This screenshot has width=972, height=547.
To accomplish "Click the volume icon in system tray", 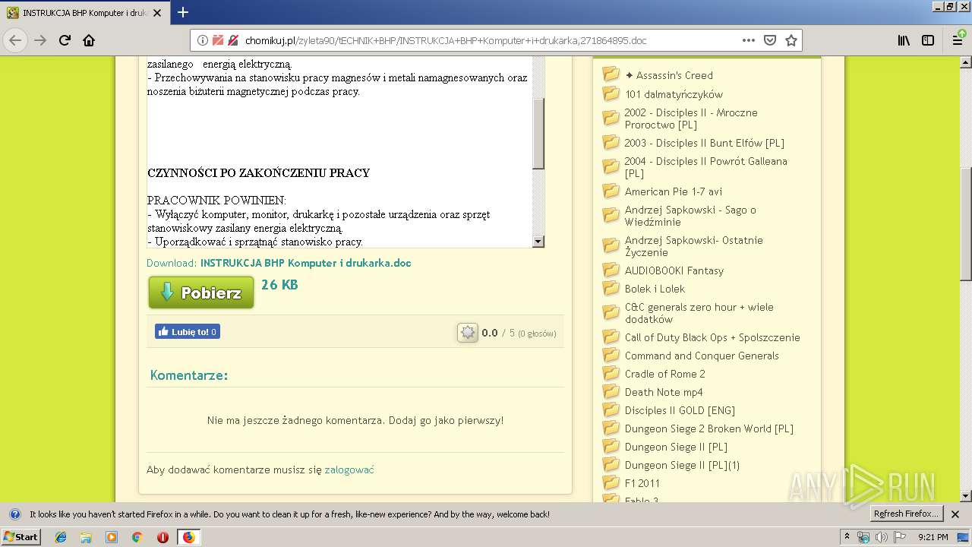I will (x=881, y=537).
